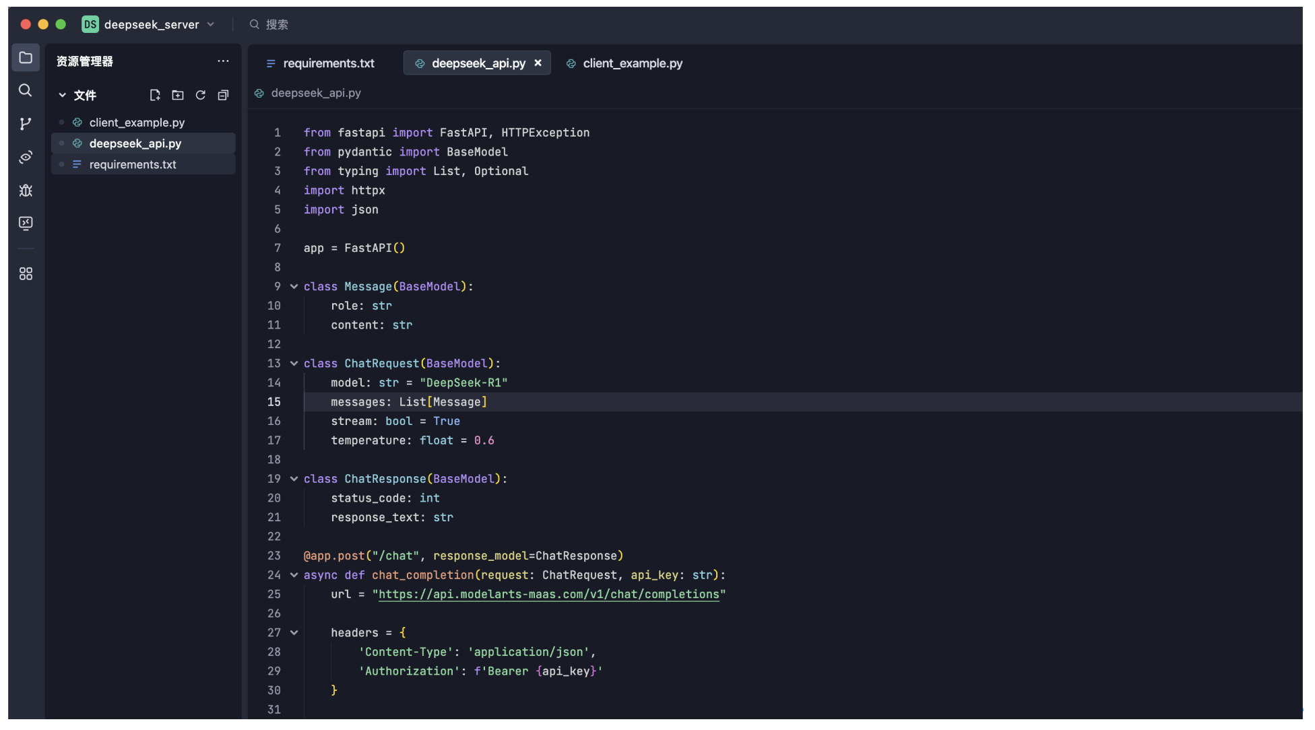Open the source control branch icon
1315x730 pixels.
click(x=26, y=124)
